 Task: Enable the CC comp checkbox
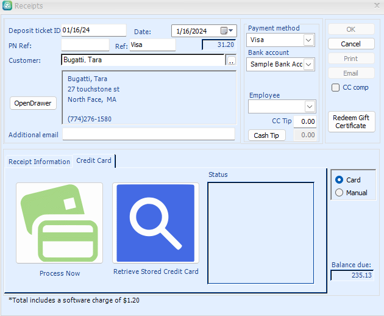point(335,87)
